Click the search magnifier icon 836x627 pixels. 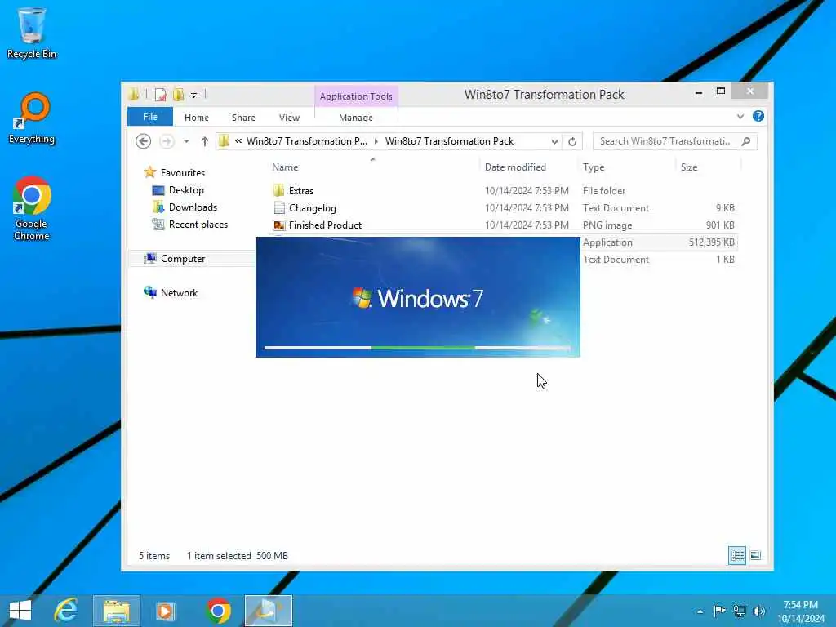tap(746, 141)
